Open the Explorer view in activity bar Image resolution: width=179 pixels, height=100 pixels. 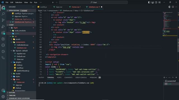coord(3,8)
